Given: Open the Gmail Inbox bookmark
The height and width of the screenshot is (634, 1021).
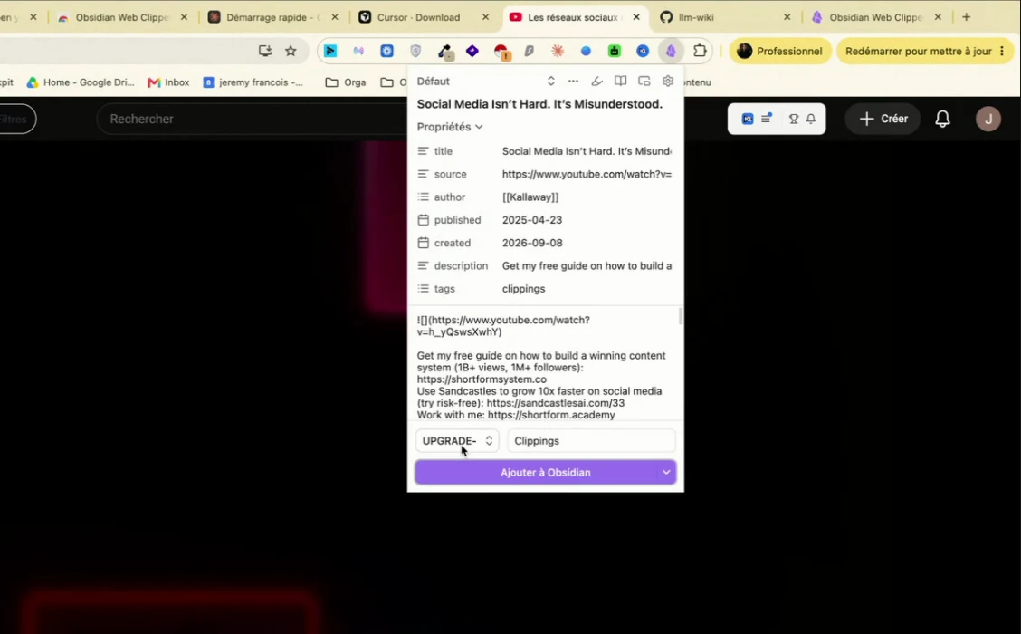Looking at the screenshot, I should coord(168,82).
